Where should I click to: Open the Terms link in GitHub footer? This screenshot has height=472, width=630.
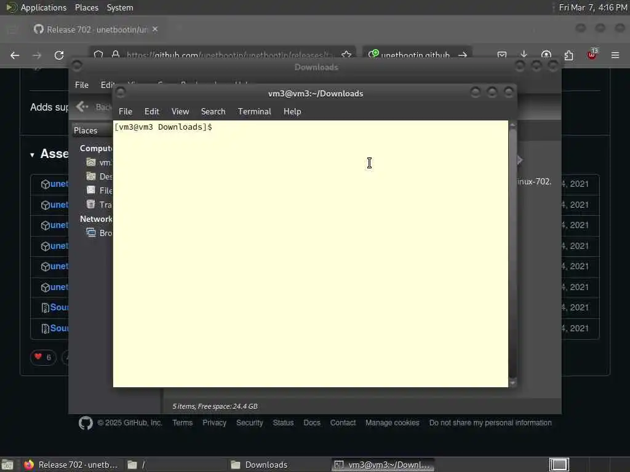point(182,423)
